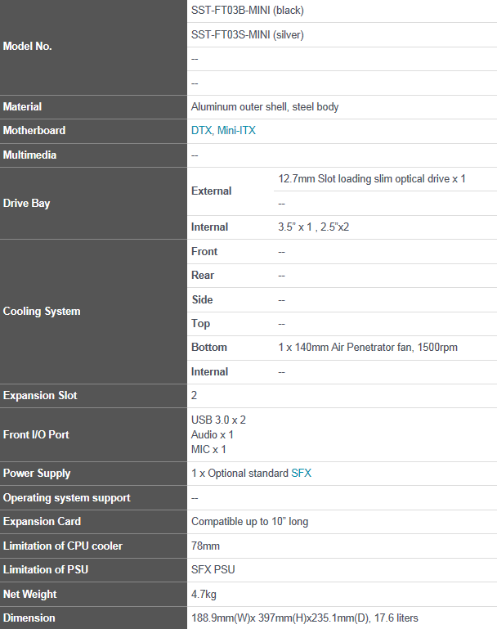Select the SST-FT03B-MINI (black) model text
The width and height of the screenshot is (497, 629).
click(248, 11)
